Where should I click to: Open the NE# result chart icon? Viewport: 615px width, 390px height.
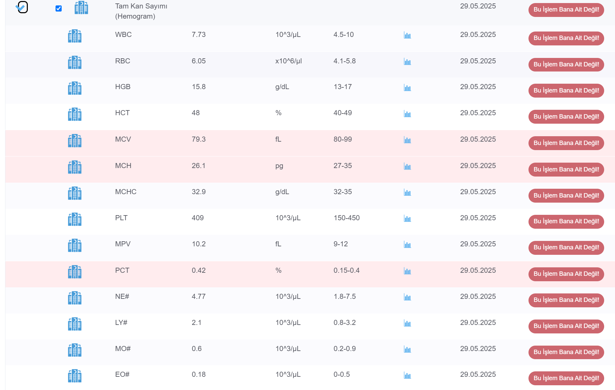point(407,297)
